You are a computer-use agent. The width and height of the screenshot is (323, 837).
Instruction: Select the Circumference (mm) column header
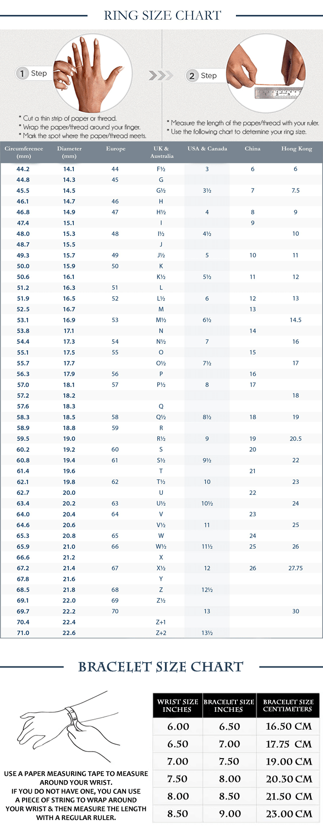pyautogui.click(x=24, y=152)
